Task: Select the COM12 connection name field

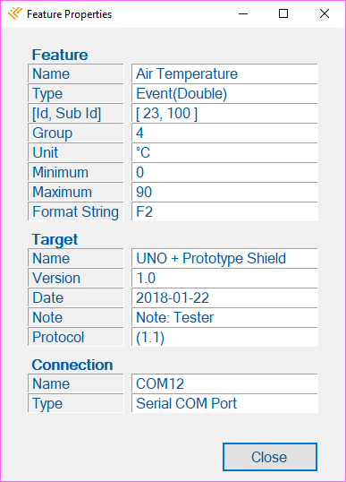Action: pos(224,383)
